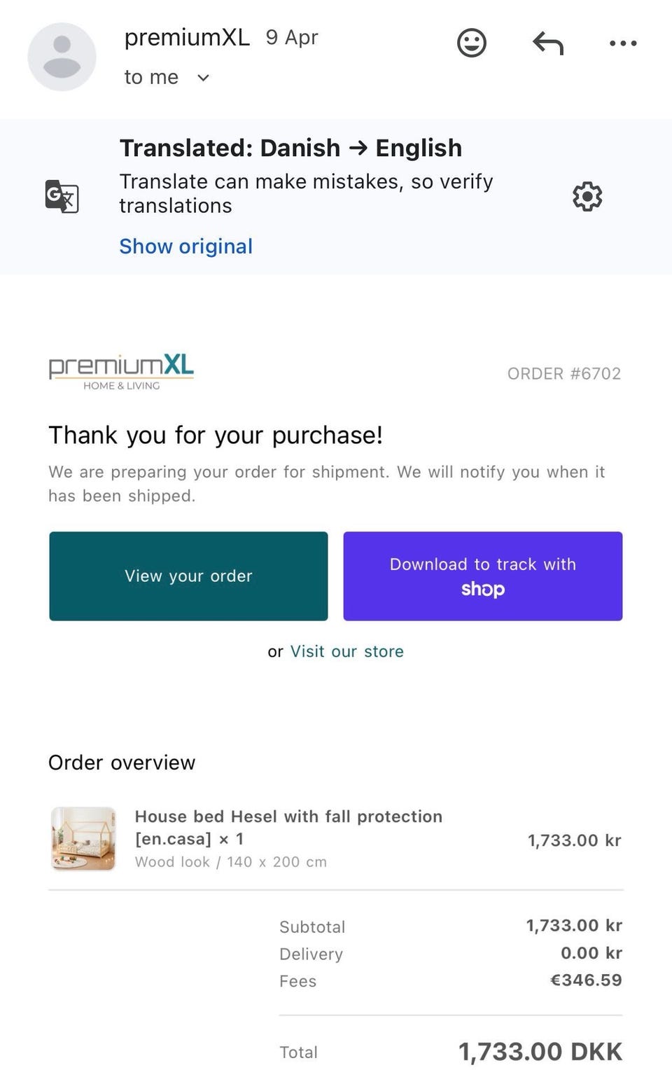Tap the Order overview heading
This screenshot has width=672, height=1077.
coord(122,763)
